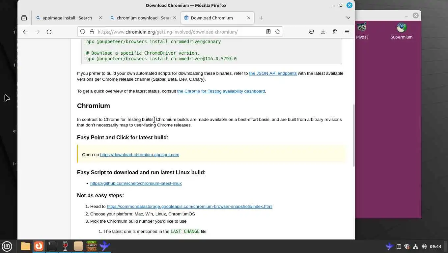Switch to chromium download Search tab
448x253 pixels.
[143, 18]
